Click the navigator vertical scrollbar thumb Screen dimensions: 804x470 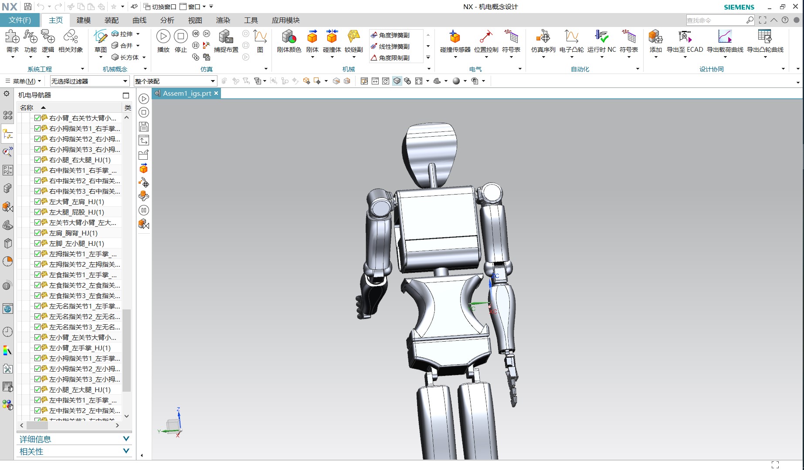[x=127, y=350]
